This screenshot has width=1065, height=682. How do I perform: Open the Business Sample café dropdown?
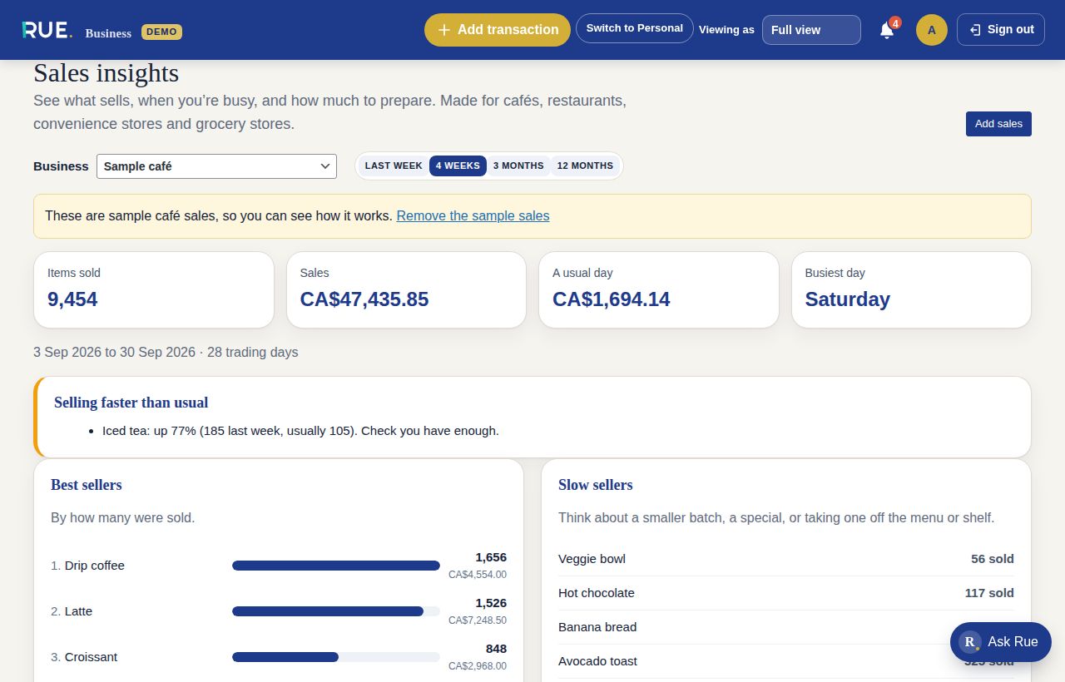[x=216, y=166]
